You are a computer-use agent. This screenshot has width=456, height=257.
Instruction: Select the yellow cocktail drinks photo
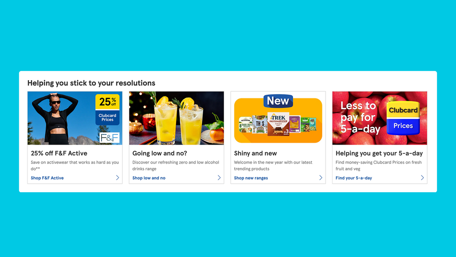tap(177, 118)
